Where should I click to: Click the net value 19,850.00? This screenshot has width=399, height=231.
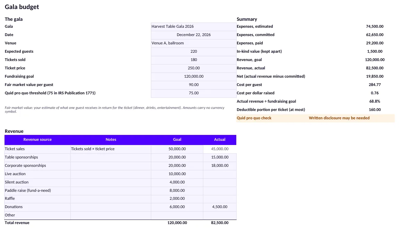pos(375,76)
